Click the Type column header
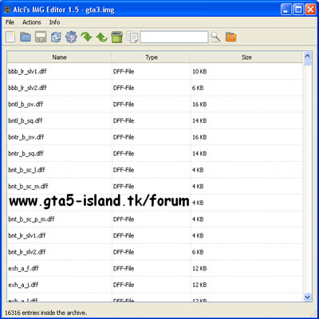 [152, 57]
